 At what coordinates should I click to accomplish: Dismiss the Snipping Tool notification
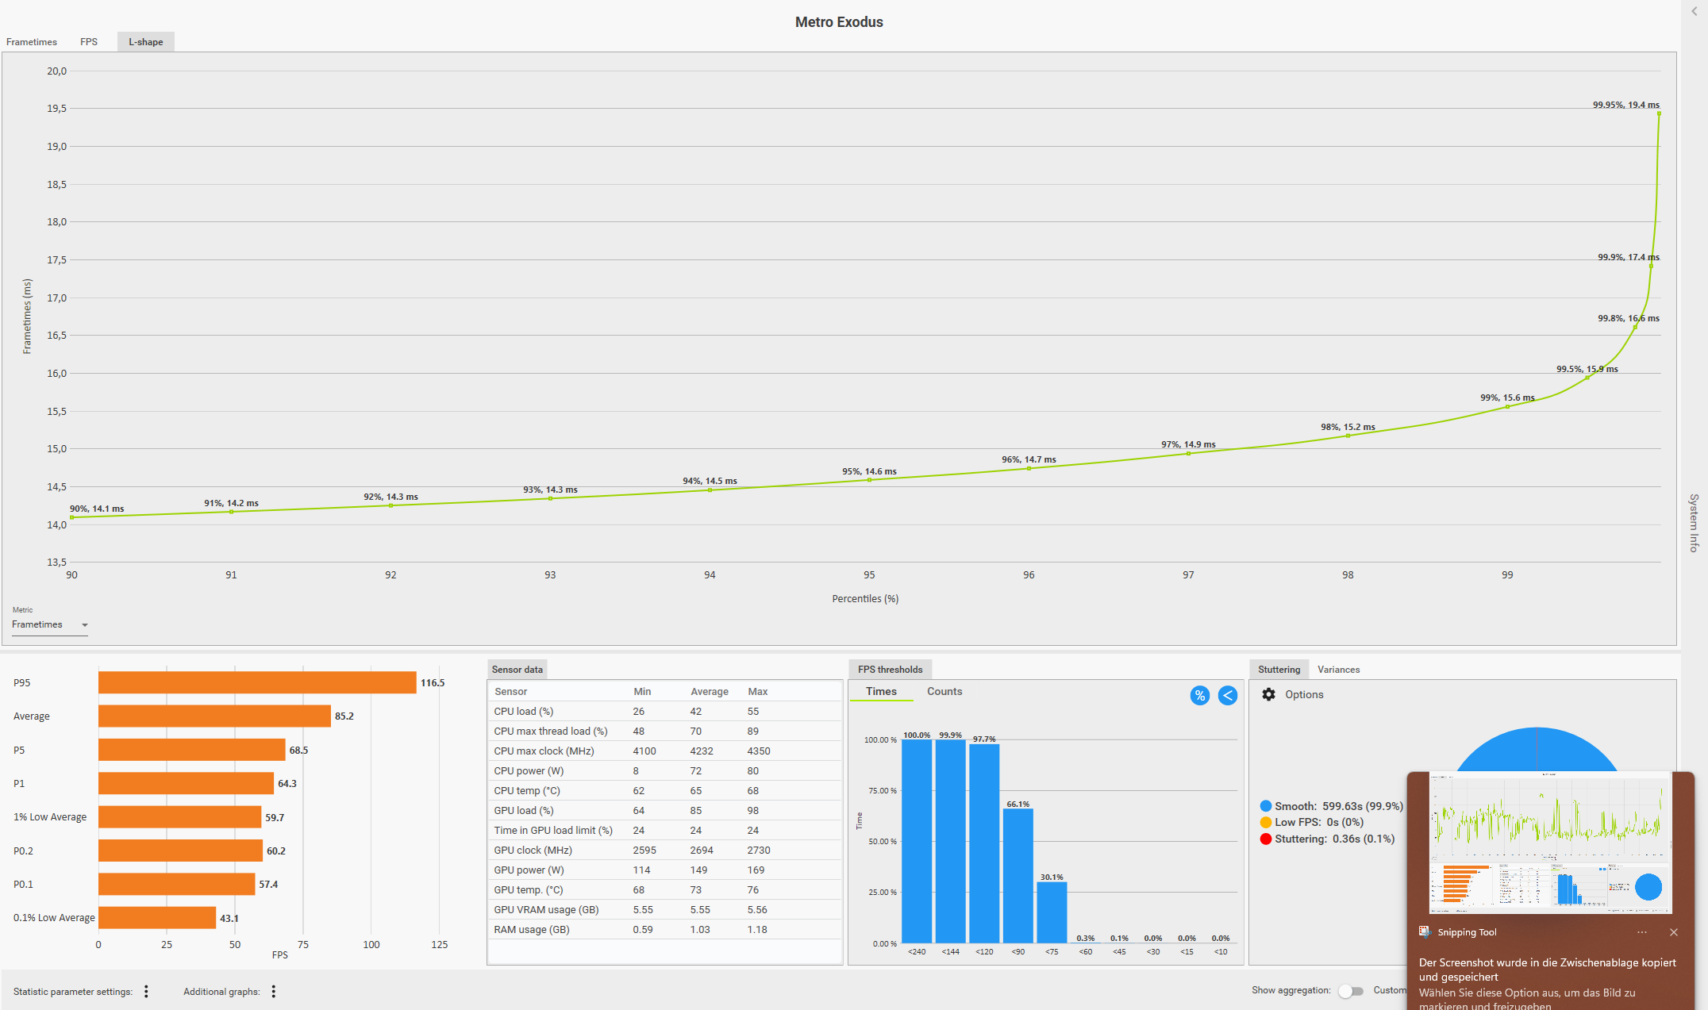[1673, 932]
